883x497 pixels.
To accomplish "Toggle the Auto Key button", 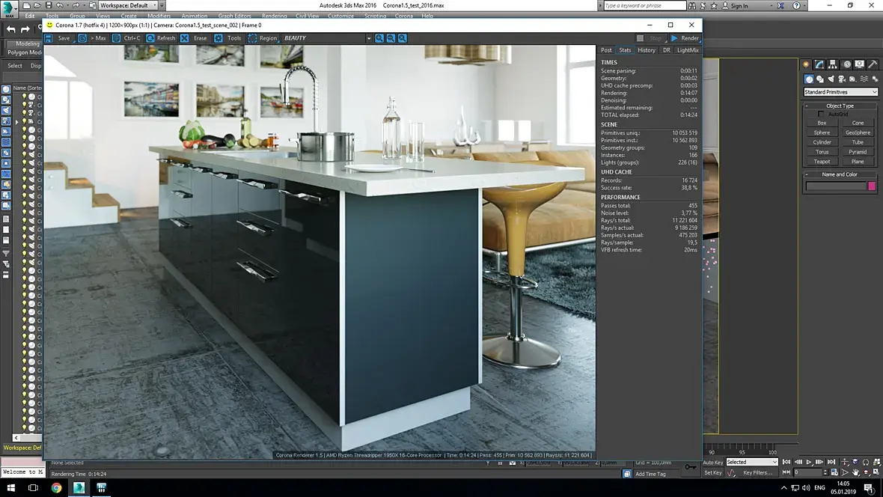I will tap(713, 463).
